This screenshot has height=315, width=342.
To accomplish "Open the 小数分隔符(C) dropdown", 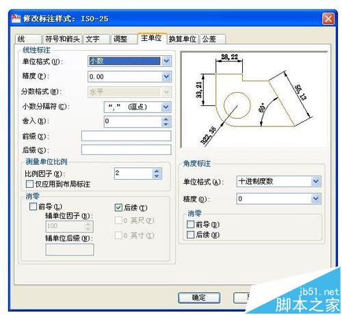I will point(166,107).
